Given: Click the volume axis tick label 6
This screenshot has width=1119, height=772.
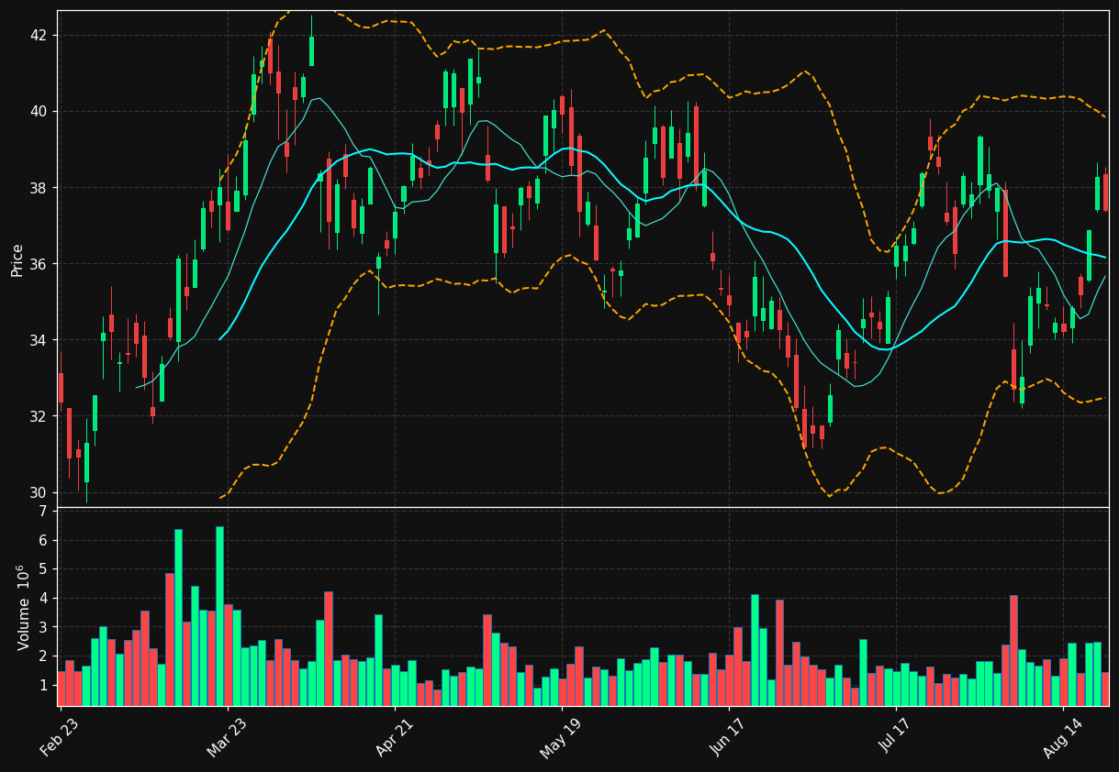Looking at the screenshot, I should 42,540.
